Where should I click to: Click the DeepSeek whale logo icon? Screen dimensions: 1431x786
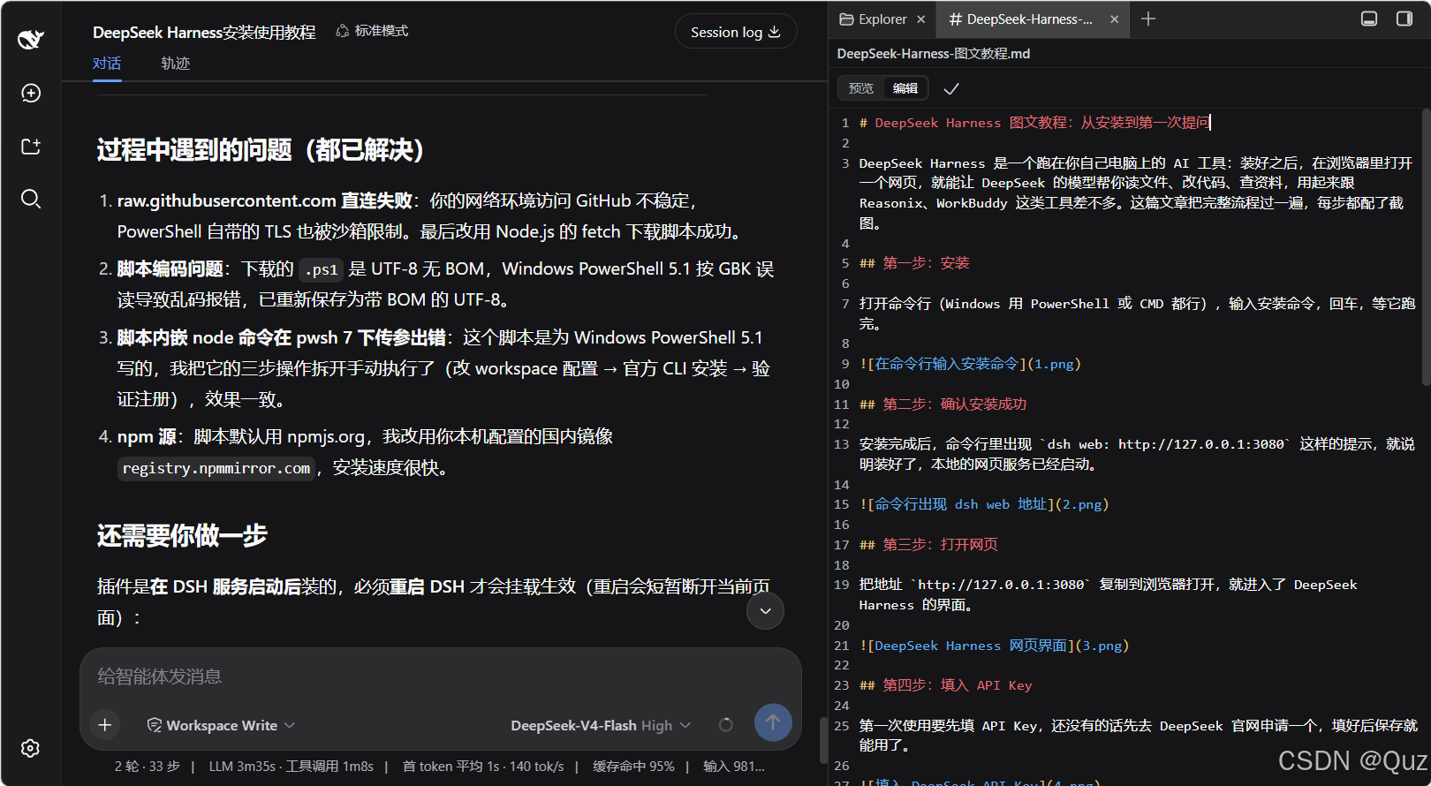pyautogui.click(x=31, y=39)
